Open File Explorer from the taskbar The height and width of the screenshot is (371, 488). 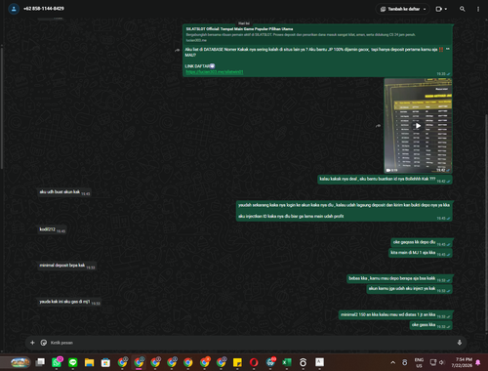[x=90, y=362]
